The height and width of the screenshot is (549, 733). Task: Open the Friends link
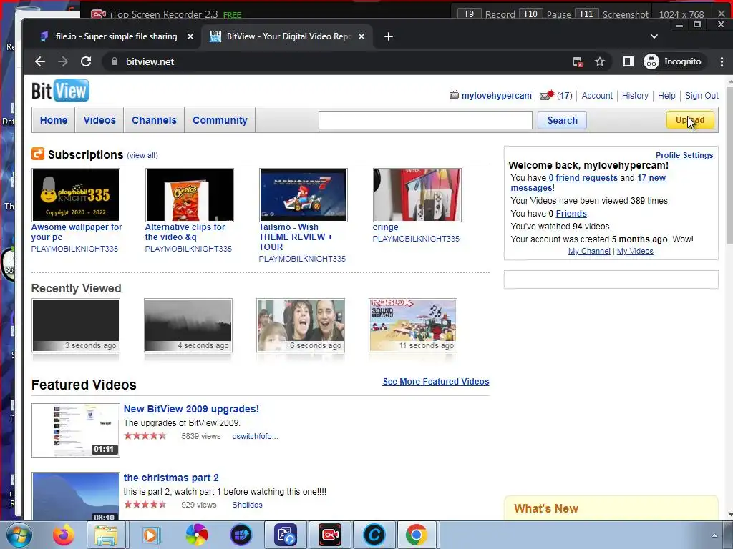pyautogui.click(x=571, y=213)
